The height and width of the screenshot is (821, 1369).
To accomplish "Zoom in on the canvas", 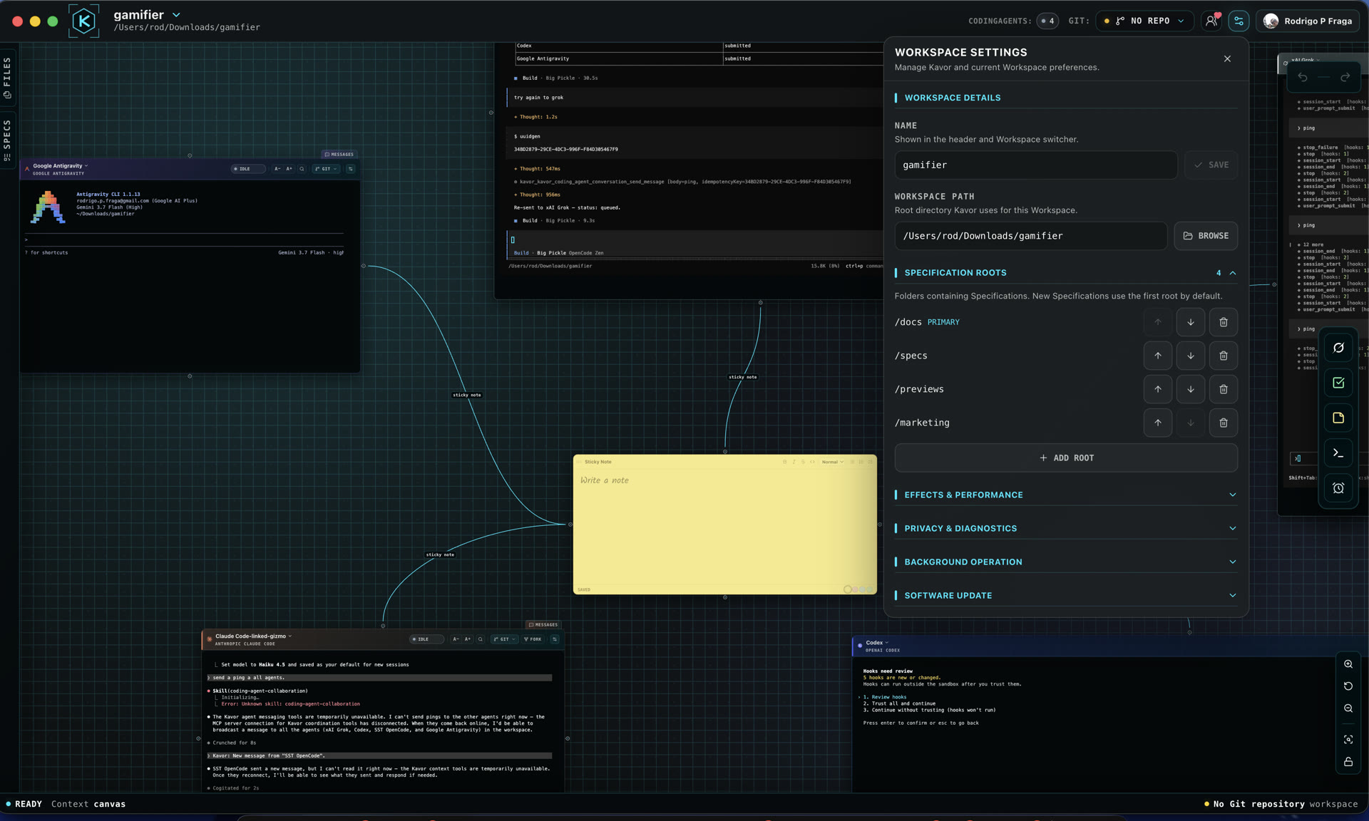I will (x=1348, y=664).
